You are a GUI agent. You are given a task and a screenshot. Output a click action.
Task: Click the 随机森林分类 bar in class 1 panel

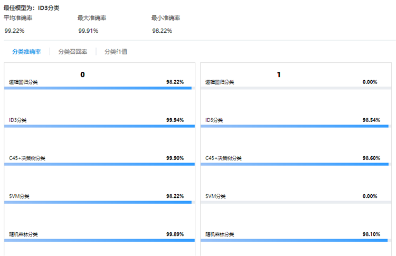(x=296, y=240)
